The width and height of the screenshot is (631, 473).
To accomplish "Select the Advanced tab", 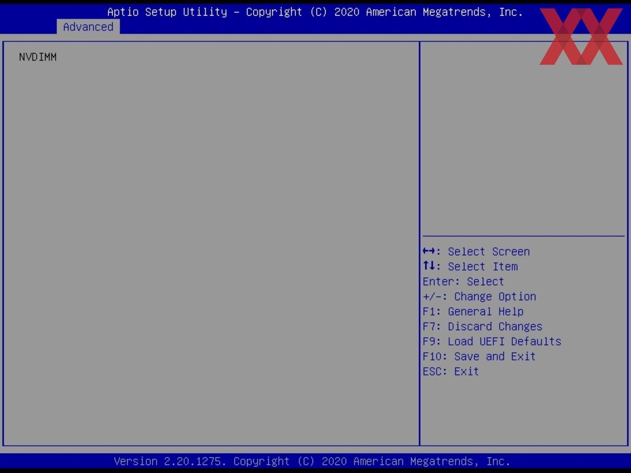I will 88,27.
